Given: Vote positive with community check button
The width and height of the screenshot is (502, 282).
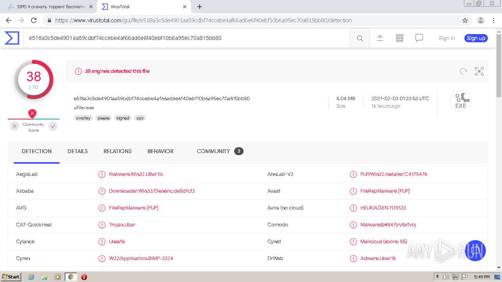Looking at the screenshot, I should point(53,126).
